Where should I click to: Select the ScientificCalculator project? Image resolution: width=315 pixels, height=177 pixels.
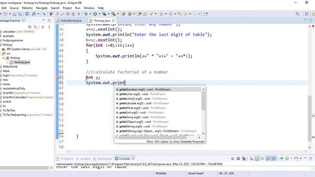click(28, 97)
